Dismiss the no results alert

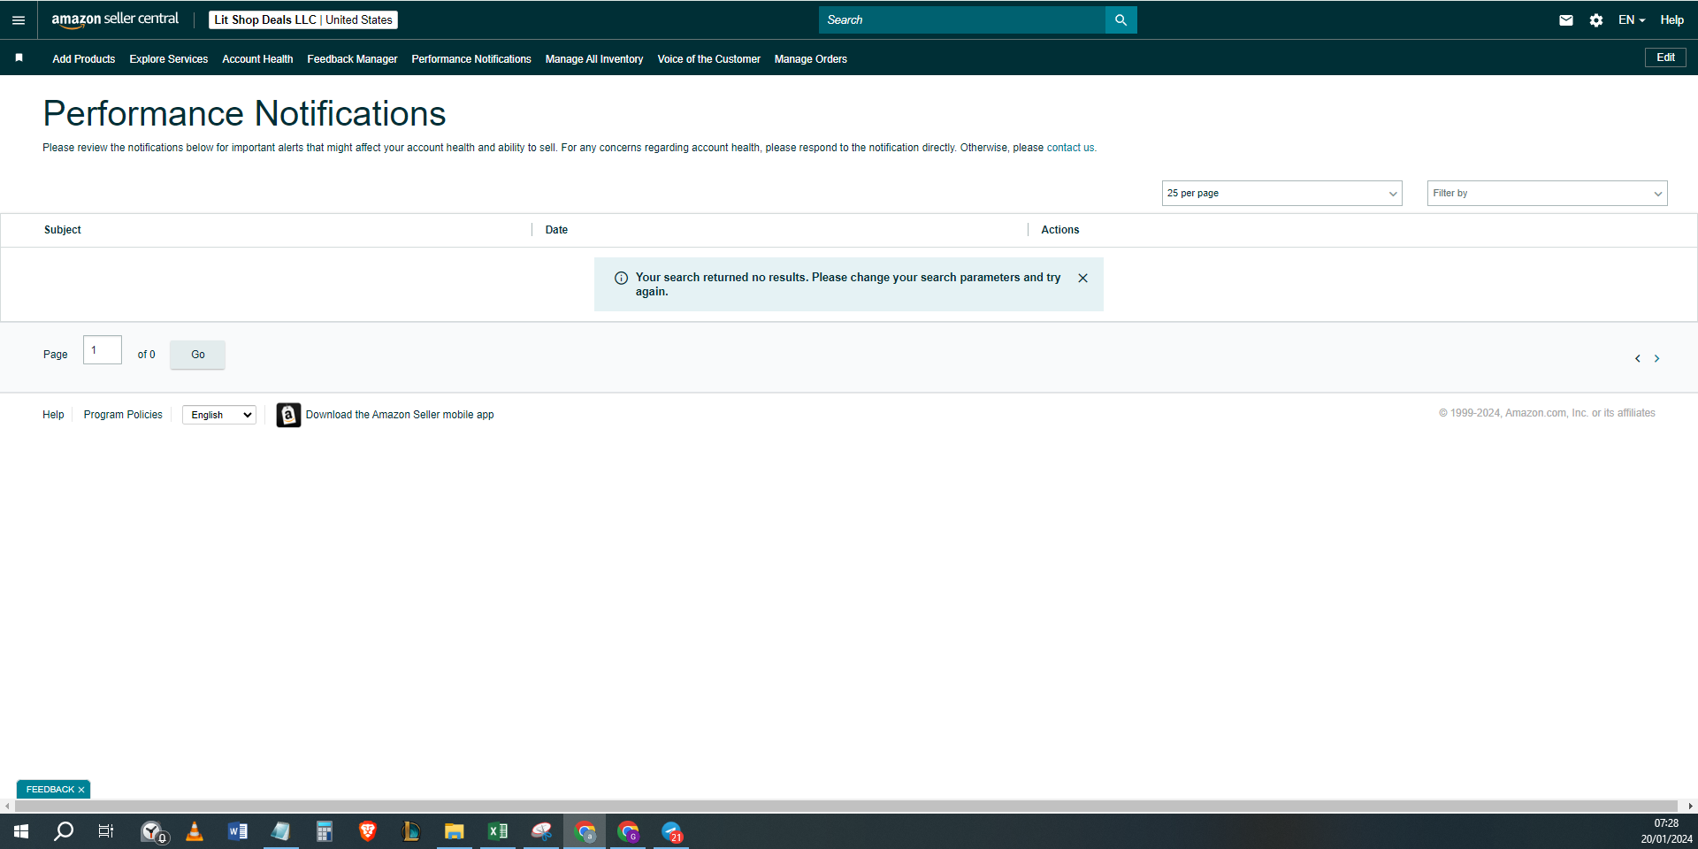click(1082, 278)
